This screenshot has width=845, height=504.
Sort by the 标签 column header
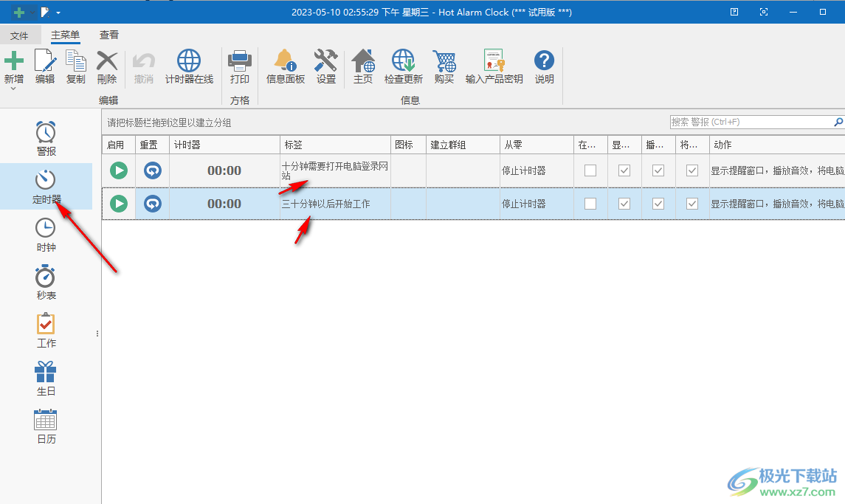pyautogui.click(x=335, y=145)
